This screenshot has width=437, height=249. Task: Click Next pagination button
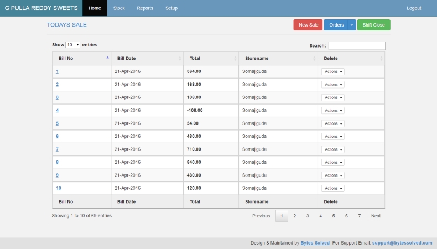(x=376, y=216)
